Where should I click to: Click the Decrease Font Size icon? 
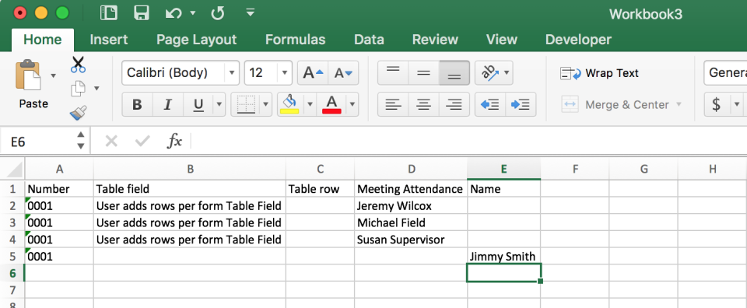coord(343,73)
